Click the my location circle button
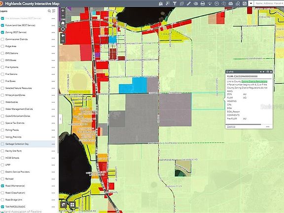Viewport: 284px width, 213px height. (x=63, y=29)
